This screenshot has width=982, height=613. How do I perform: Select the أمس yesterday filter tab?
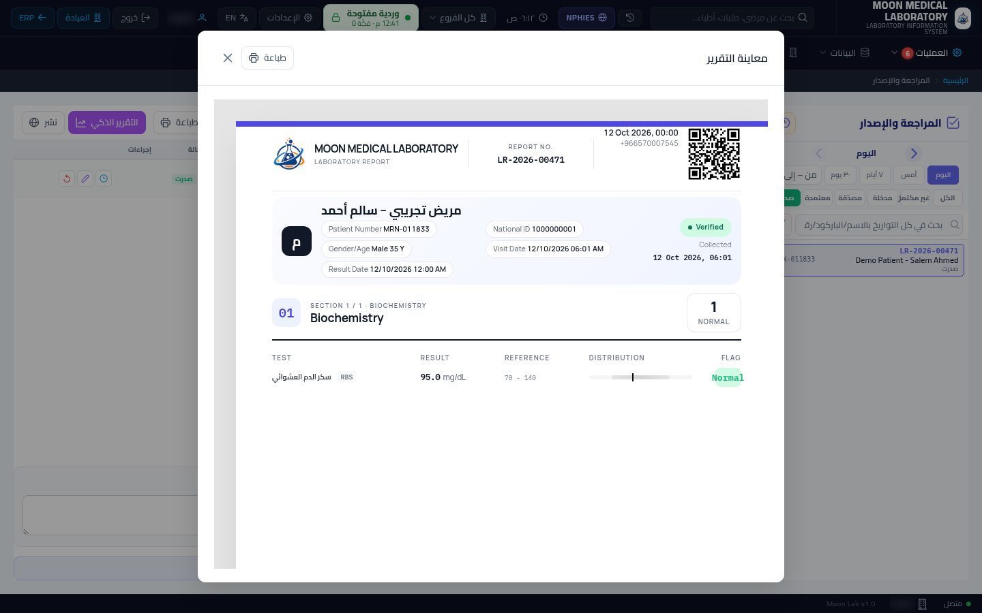point(909,175)
